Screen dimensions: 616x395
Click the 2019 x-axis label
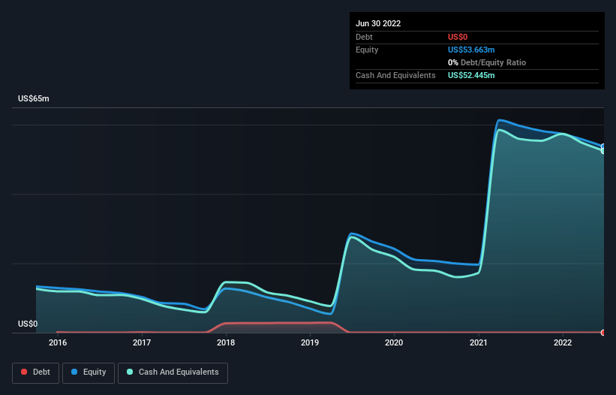[310, 342]
